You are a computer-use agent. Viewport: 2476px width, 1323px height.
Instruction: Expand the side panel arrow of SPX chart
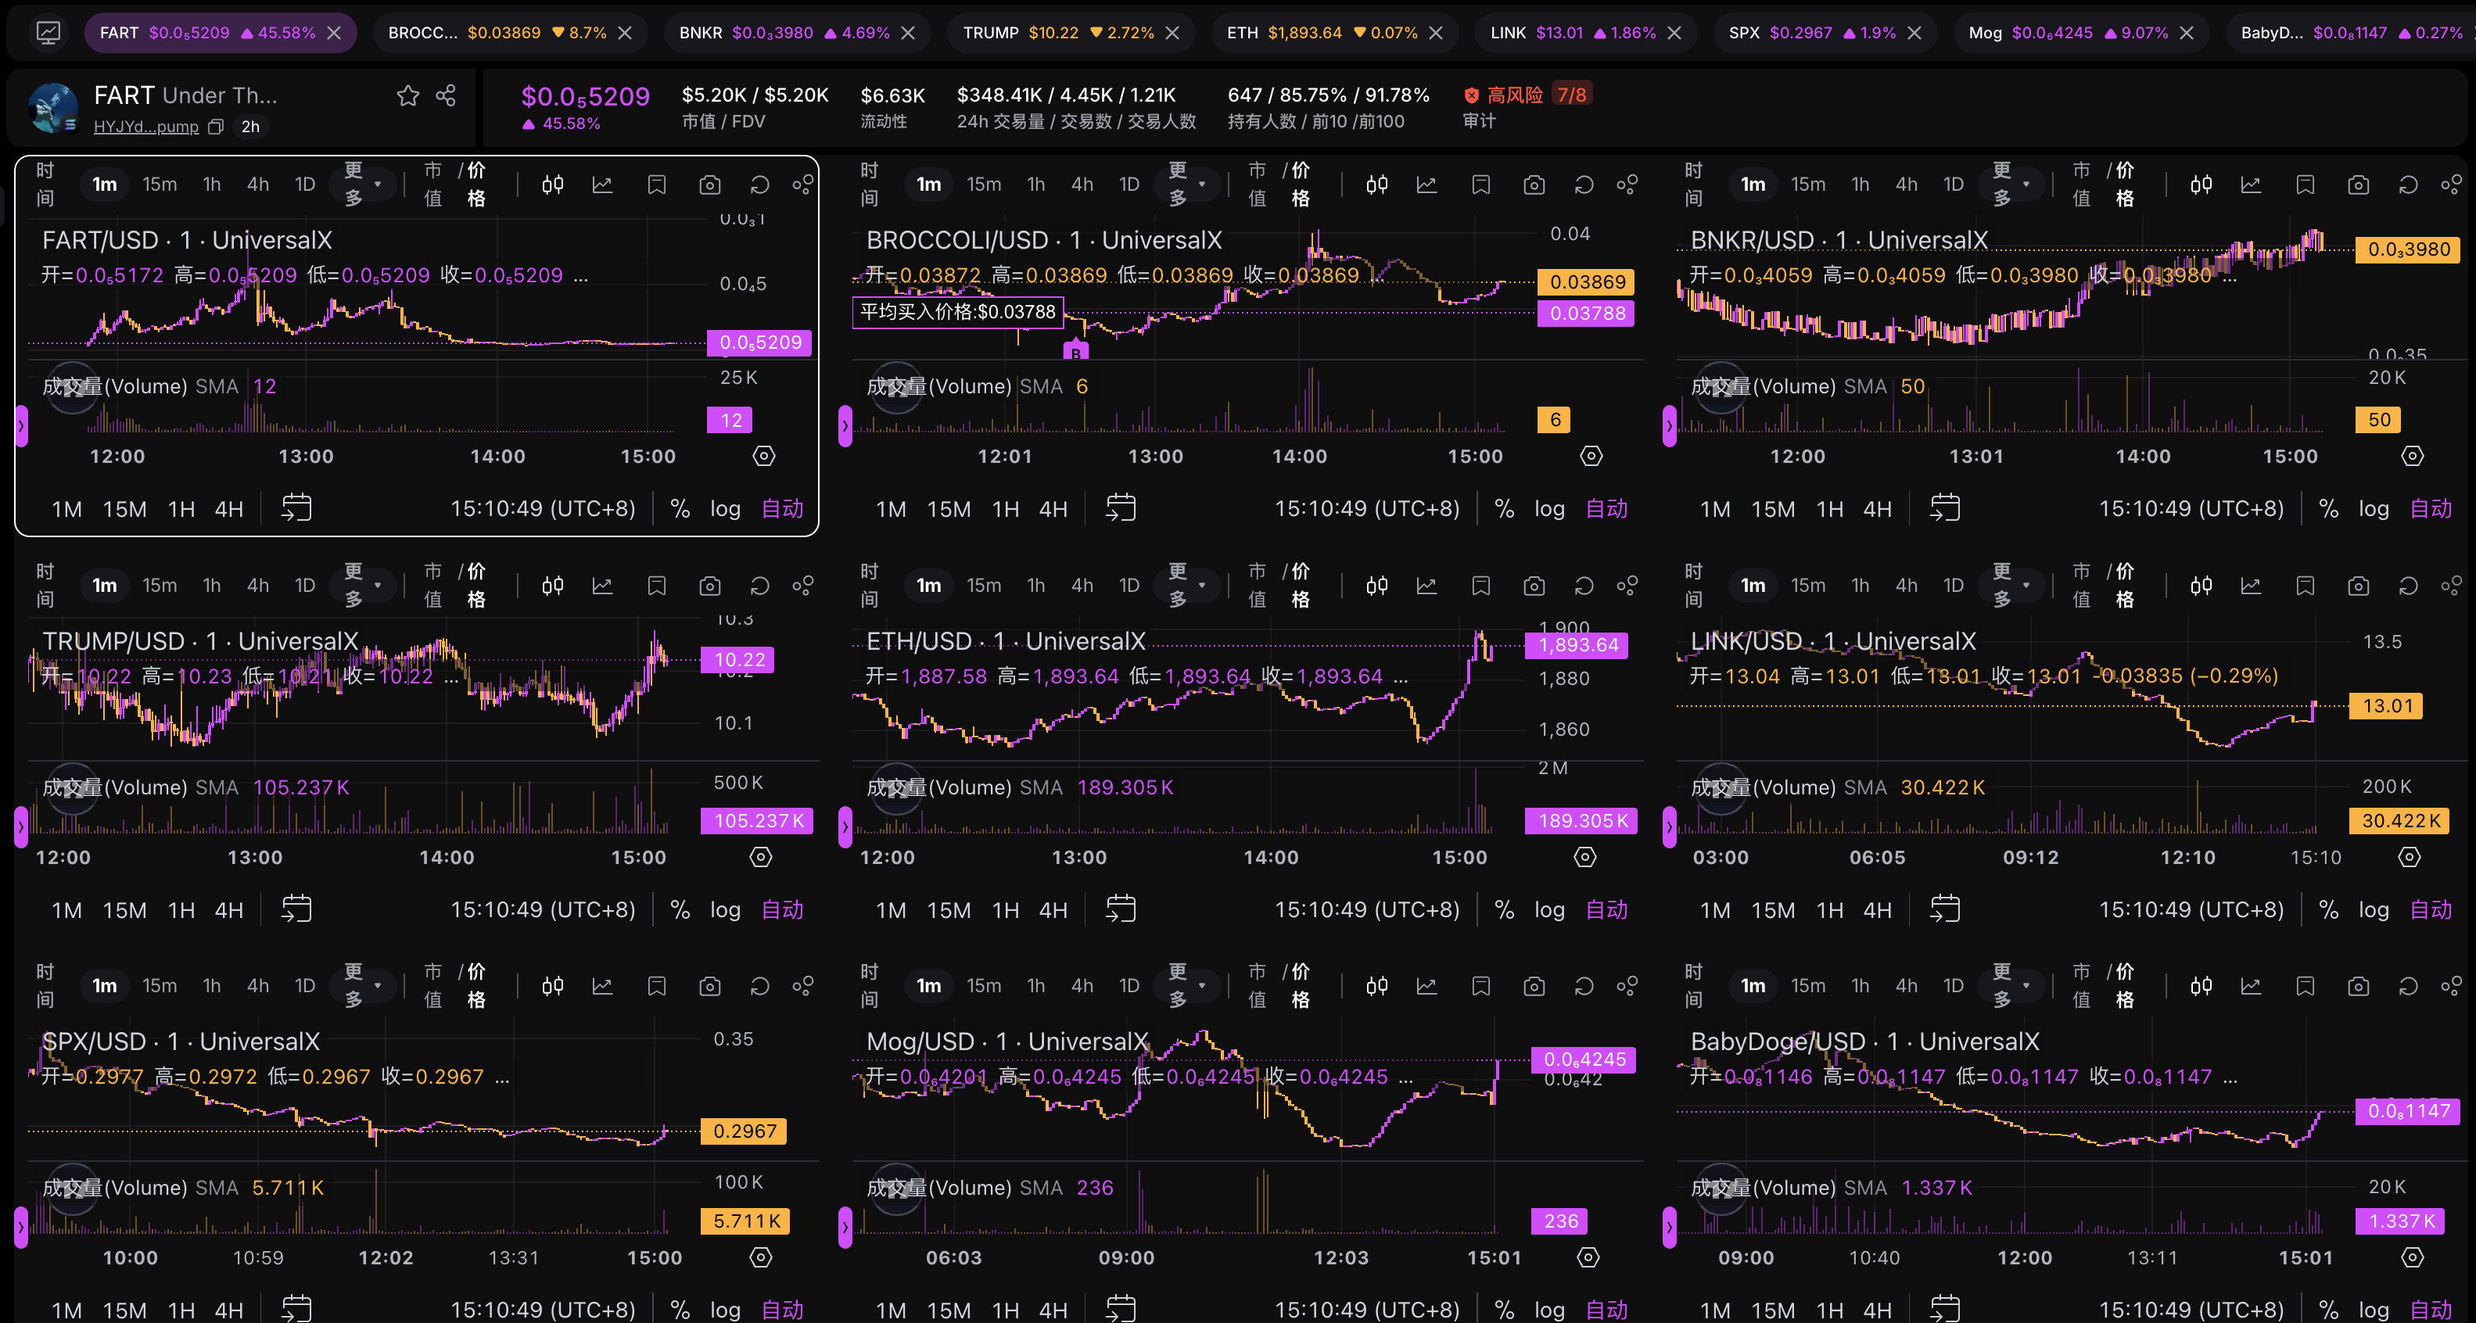21,1227
